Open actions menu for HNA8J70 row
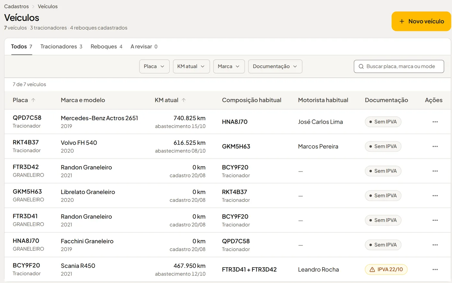 pyautogui.click(x=435, y=245)
